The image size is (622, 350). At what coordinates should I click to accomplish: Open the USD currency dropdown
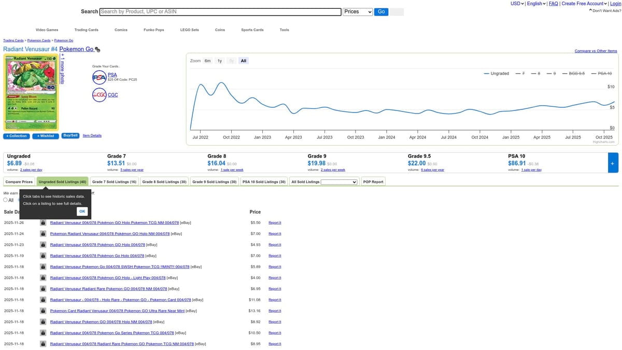(517, 4)
